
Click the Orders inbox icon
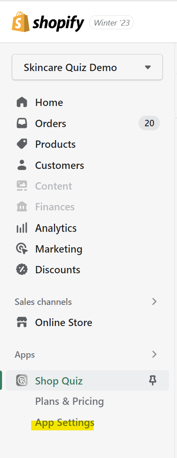point(22,123)
